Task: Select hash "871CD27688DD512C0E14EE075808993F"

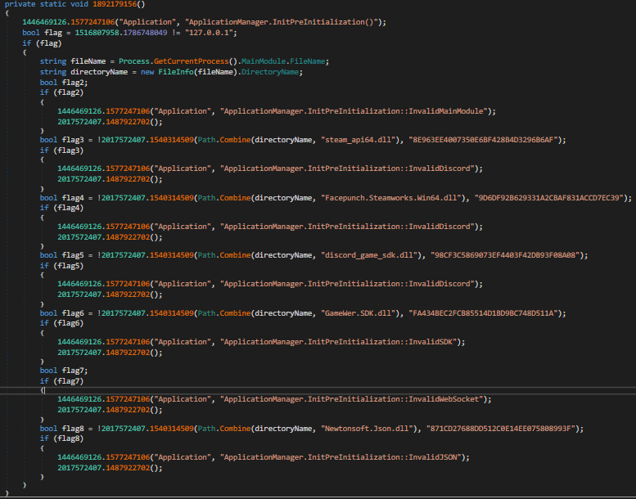Action: point(500,429)
